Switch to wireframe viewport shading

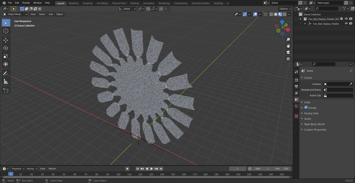tap(271, 14)
